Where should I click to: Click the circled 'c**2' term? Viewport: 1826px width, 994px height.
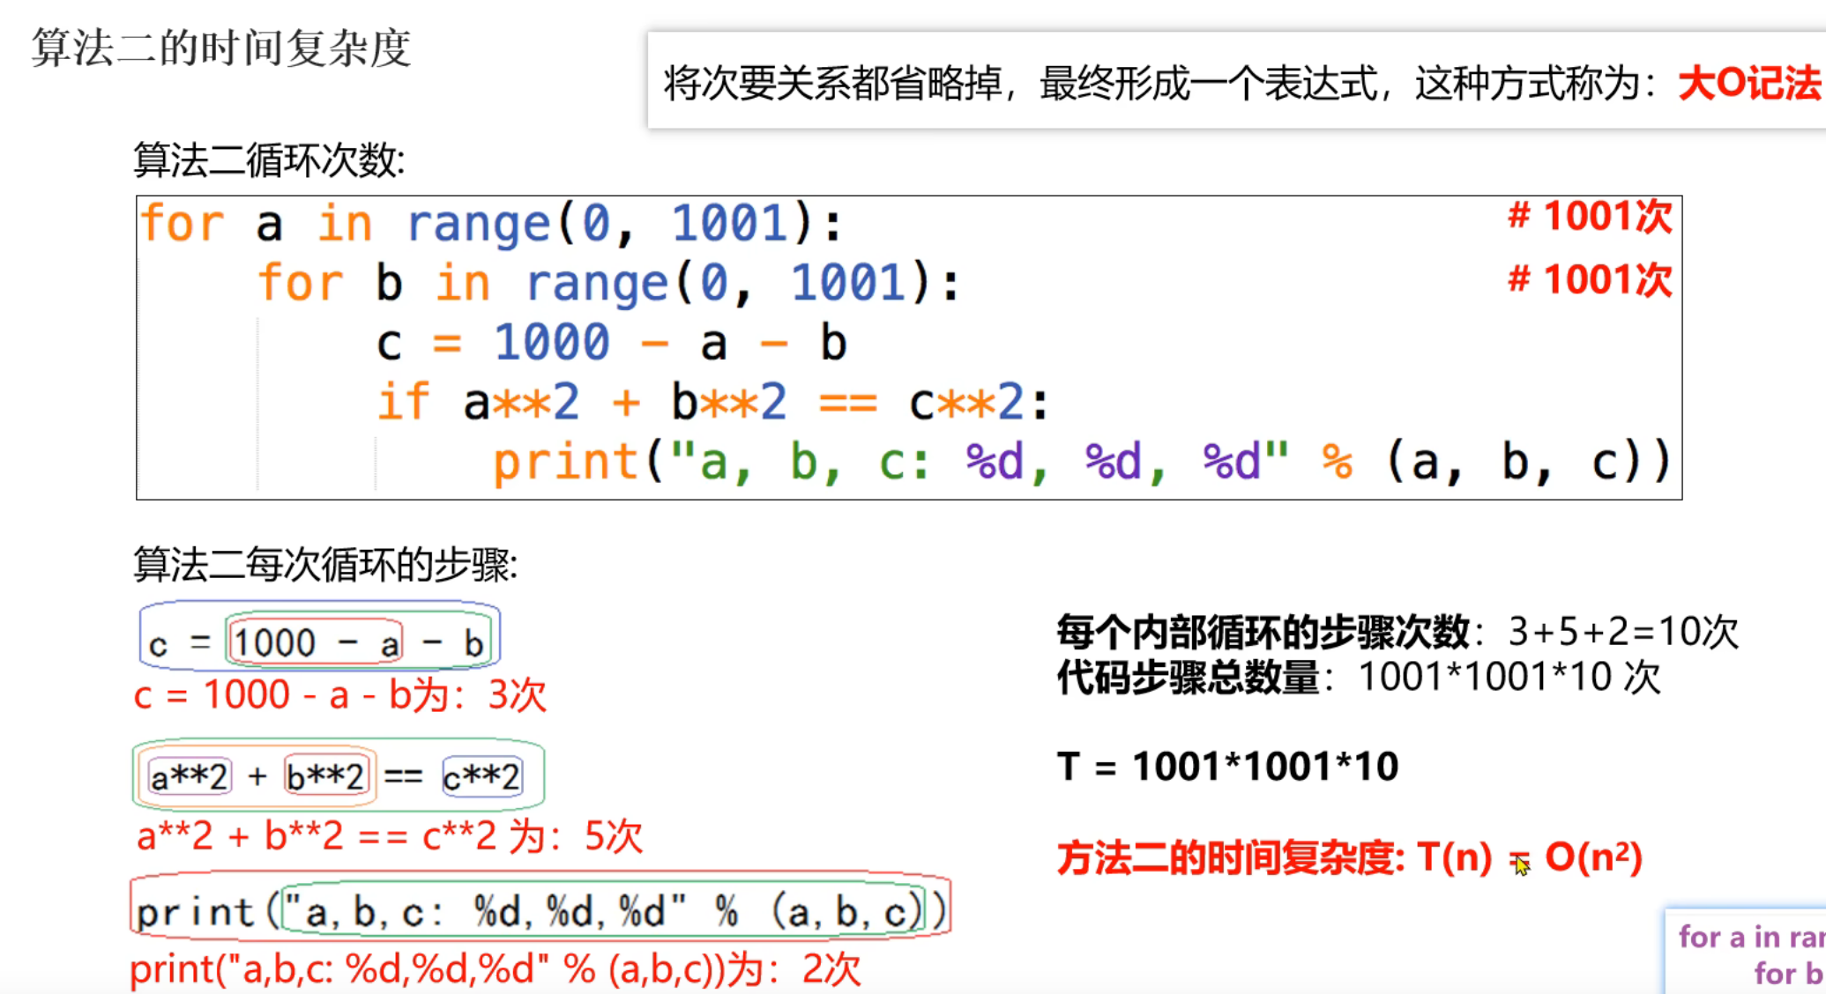click(x=481, y=777)
